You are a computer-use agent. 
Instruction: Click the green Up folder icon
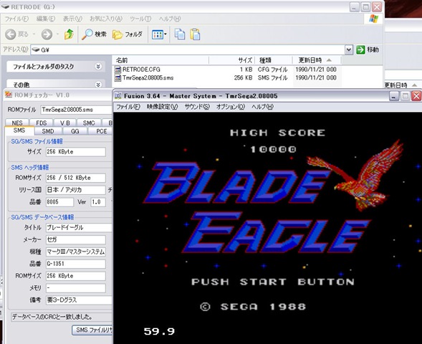click(x=69, y=34)
